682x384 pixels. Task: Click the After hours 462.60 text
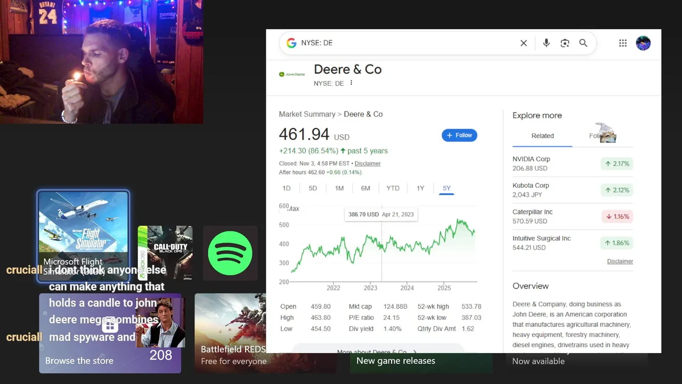[320, 173]
